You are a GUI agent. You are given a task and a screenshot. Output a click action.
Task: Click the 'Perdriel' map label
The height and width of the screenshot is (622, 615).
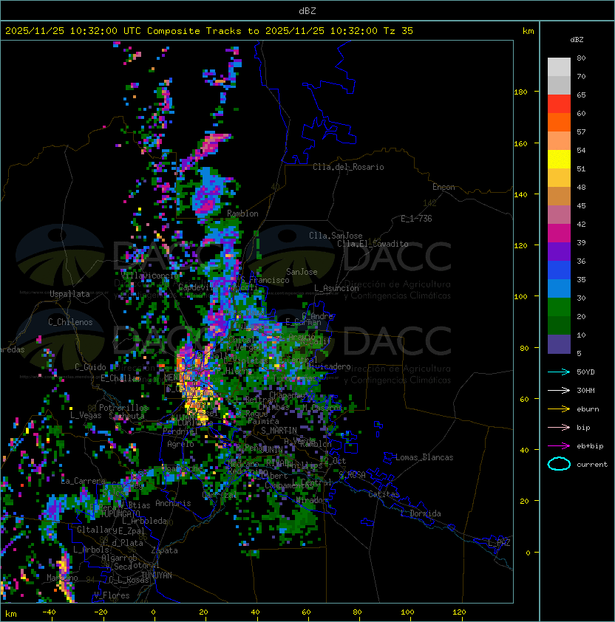(180, 431)
